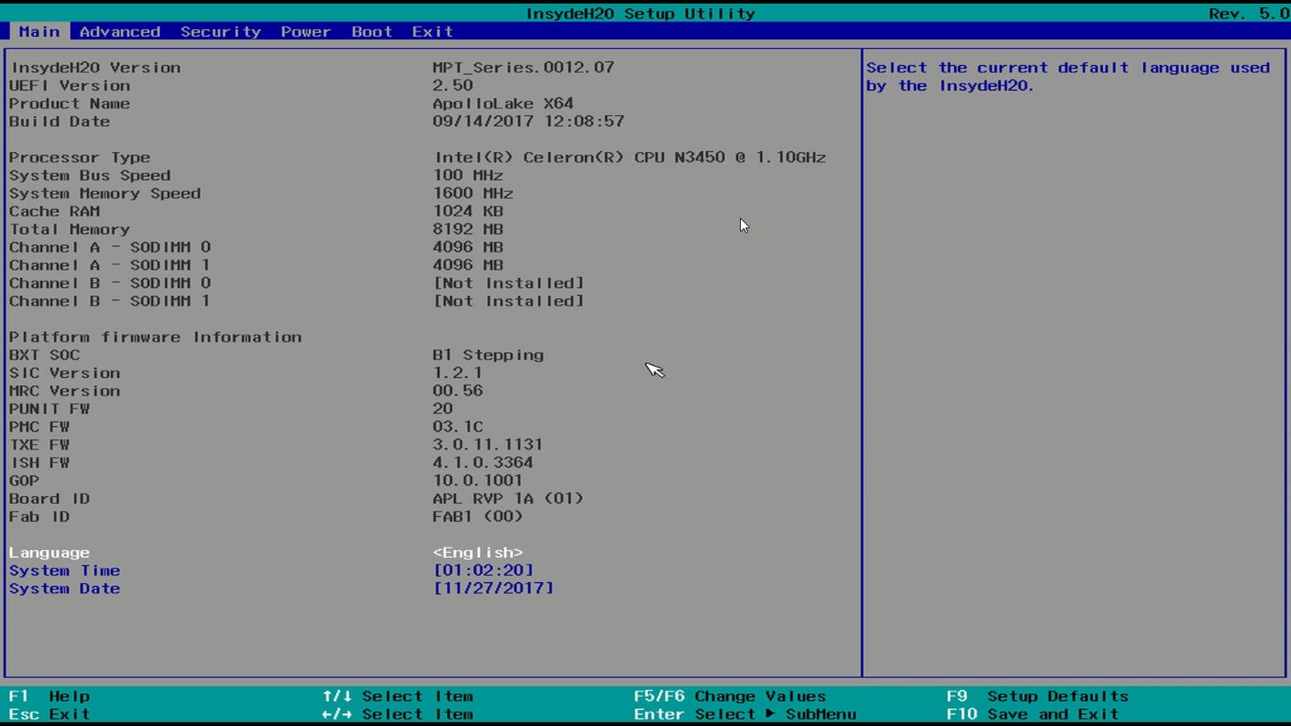Select the System Time label
This screenshot has width=1291, height=726.
pos(64,570)
